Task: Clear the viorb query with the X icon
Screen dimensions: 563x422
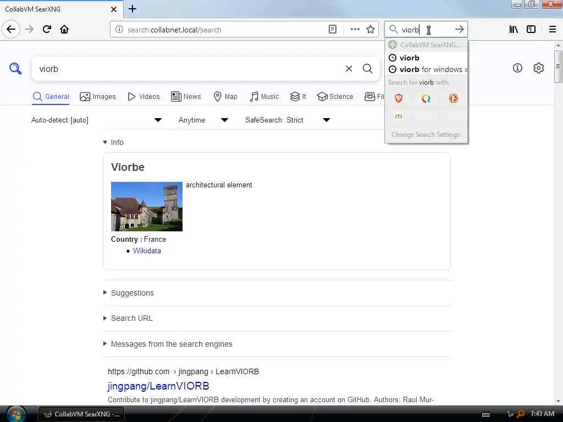Action: (x=349, y=69)
